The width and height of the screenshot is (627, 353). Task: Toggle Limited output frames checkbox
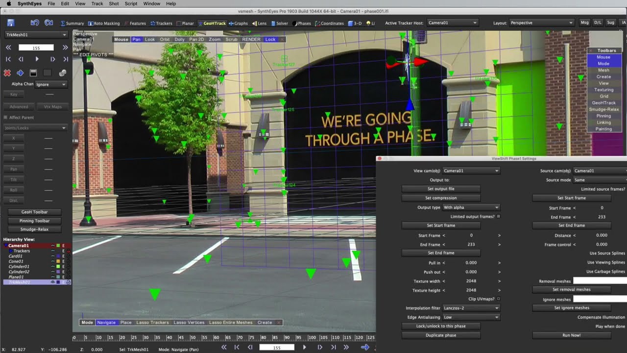pyautogui.click(x=499, y=216)
